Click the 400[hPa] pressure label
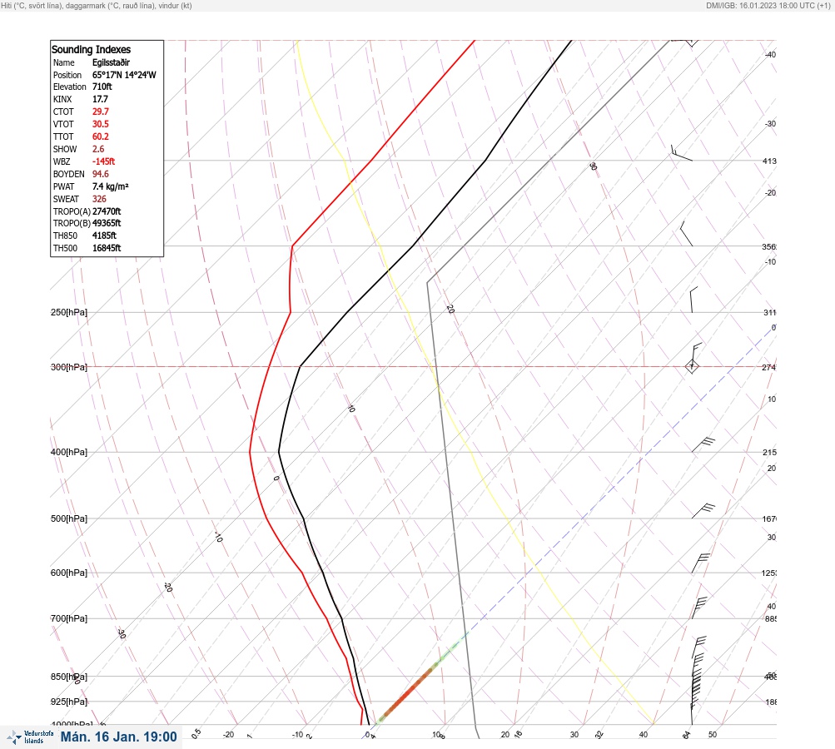This screenshot has height=749, width=835. [x=69, y=452]
